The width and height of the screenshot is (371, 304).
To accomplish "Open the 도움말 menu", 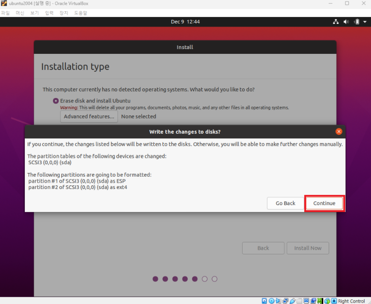I will tap(81, 13).
